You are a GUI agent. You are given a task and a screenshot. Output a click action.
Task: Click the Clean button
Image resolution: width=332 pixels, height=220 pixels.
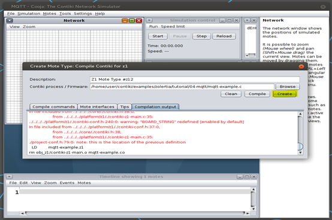coord(231,94)
